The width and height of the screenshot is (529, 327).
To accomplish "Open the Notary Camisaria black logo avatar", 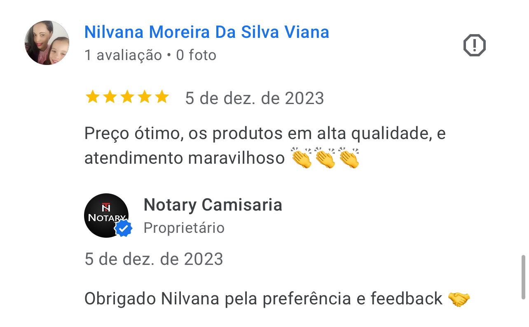I will click(x=106, y=216).
